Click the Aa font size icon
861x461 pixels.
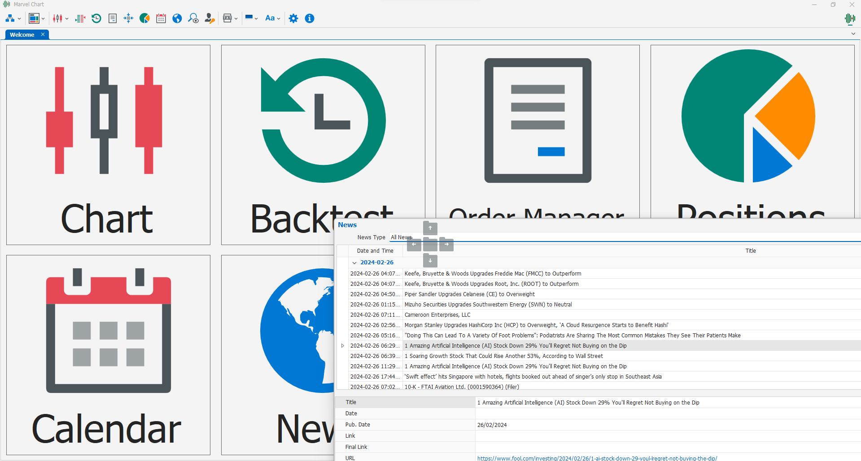(270, 18)
